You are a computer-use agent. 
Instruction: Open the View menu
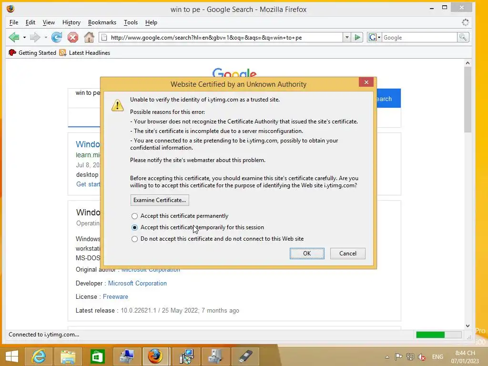(x=49, y=22)
